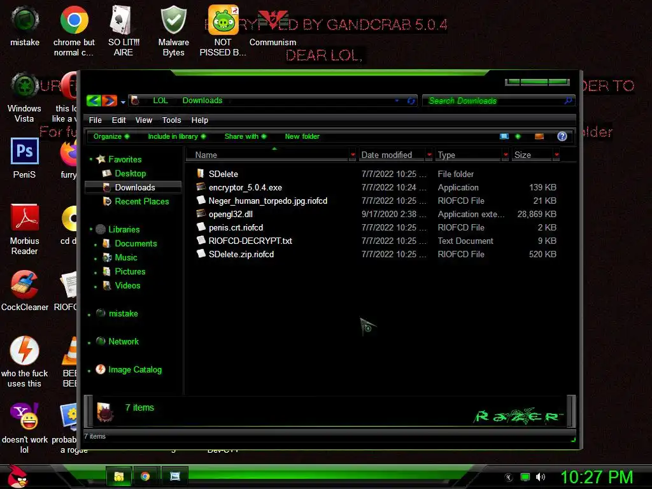The width and height of the screenshot is (652, 489).
Task: Click the Windows Vista recycle bin icon
Action: pos(25,85)
